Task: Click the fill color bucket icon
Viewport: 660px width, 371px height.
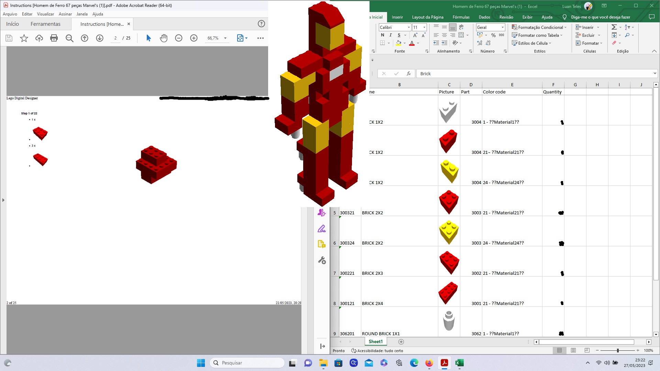Action: [x=398, y=43]
